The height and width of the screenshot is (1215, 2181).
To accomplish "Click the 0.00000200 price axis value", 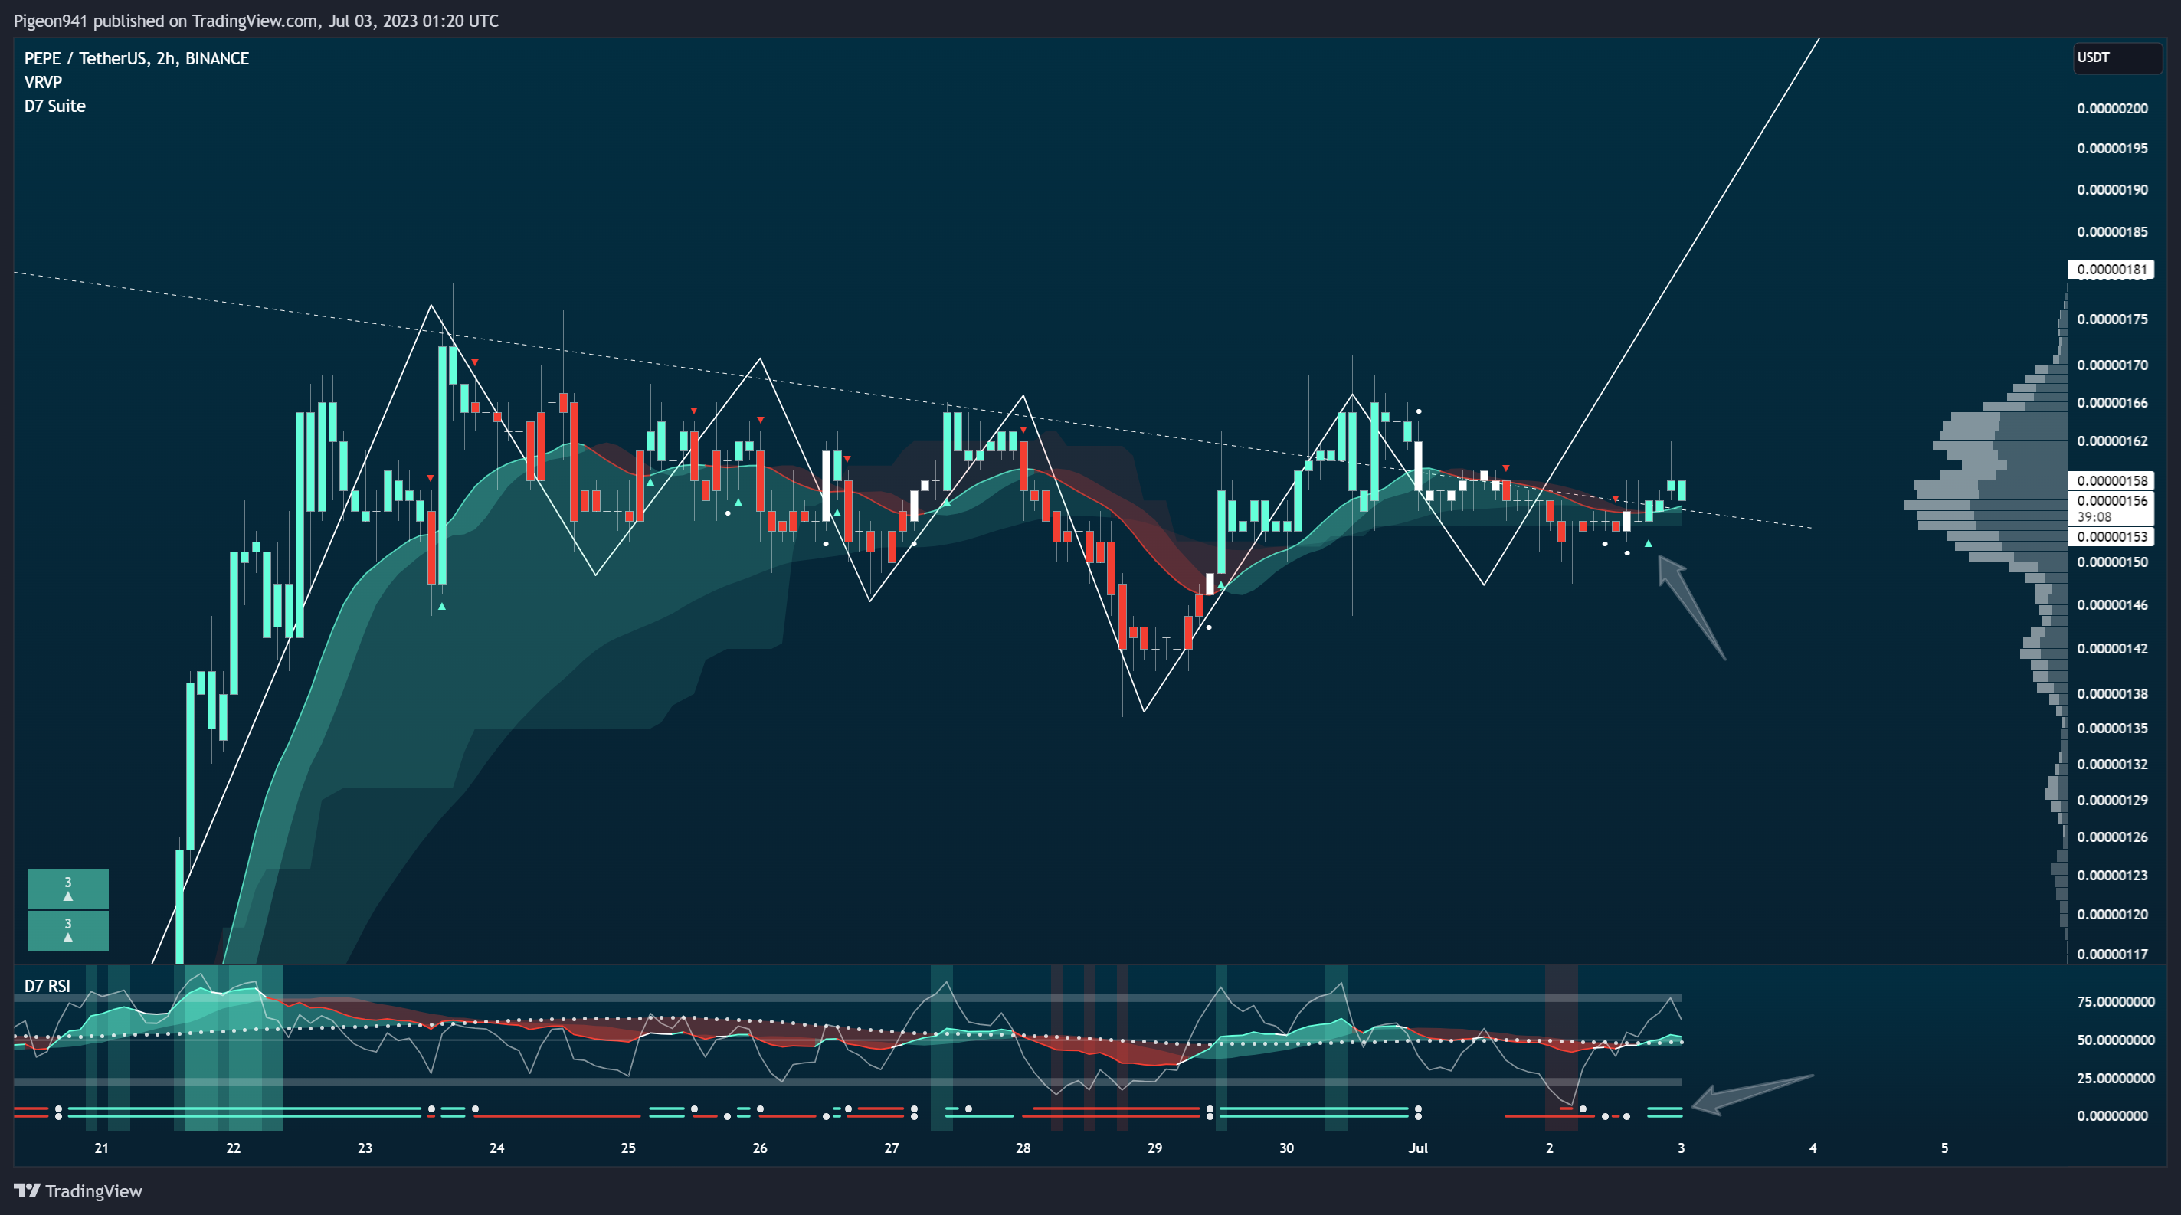I will [2111, 108].
